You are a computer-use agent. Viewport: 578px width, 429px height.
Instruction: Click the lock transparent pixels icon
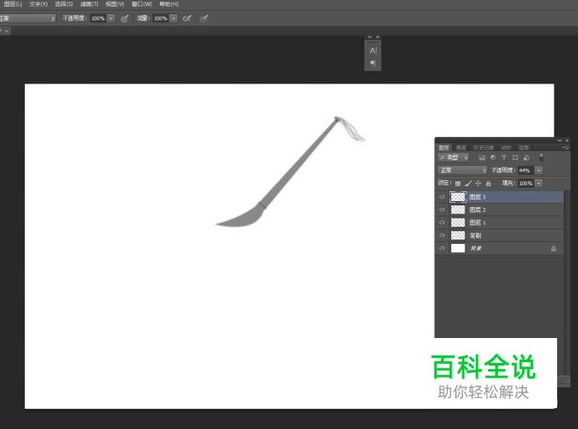pyautogui.click(x=458, y=183)
